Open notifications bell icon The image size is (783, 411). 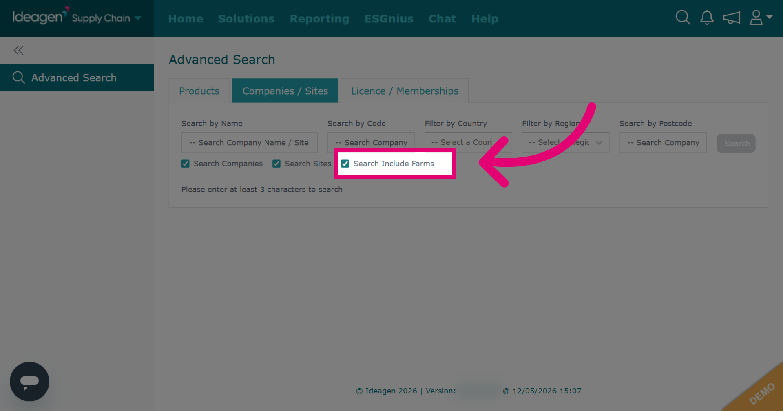click(x=707, y=18)
